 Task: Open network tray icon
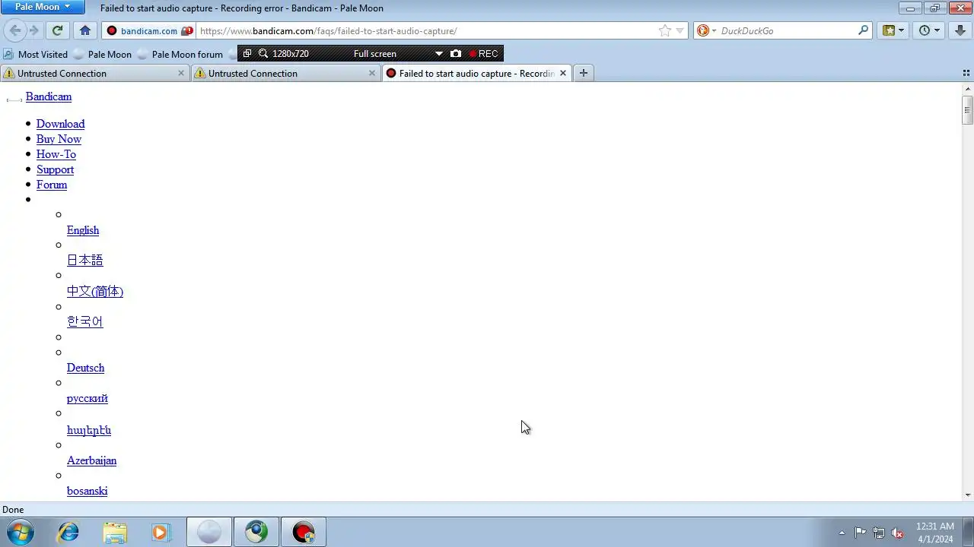coord(879,533)
